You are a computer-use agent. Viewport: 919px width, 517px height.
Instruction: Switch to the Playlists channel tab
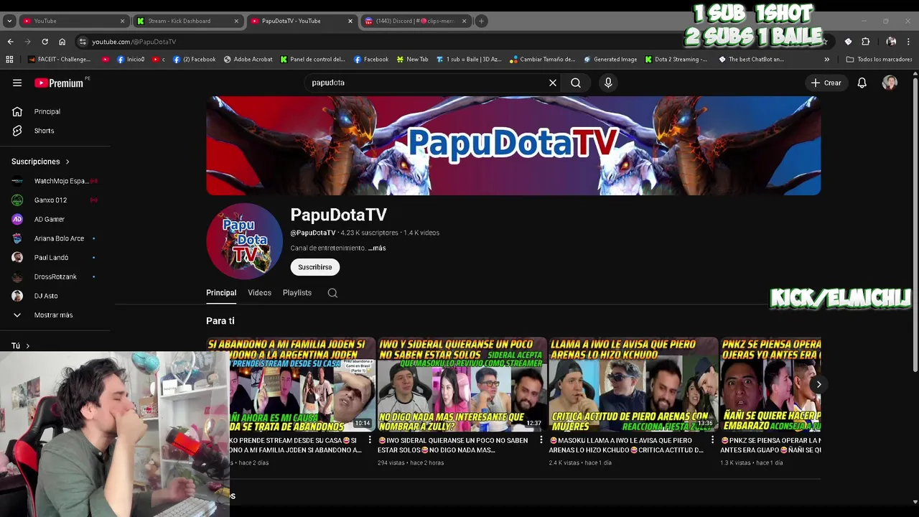(x=297, y=293)
